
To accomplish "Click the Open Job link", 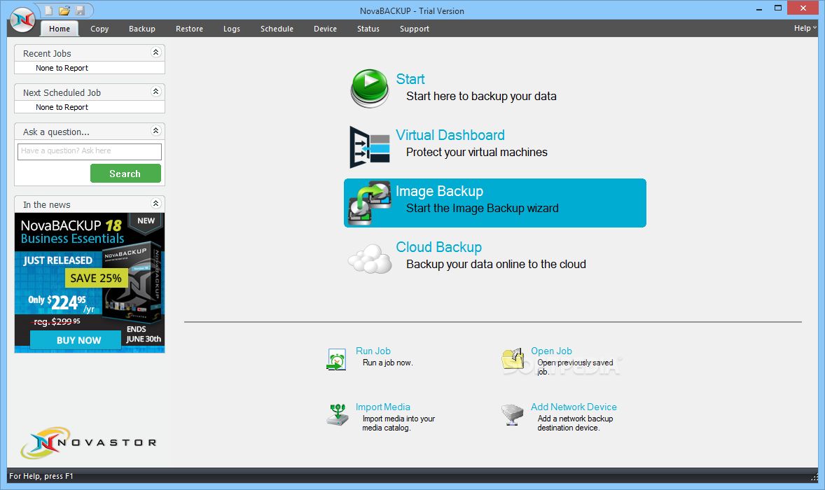I will click(x=551, y=351).
